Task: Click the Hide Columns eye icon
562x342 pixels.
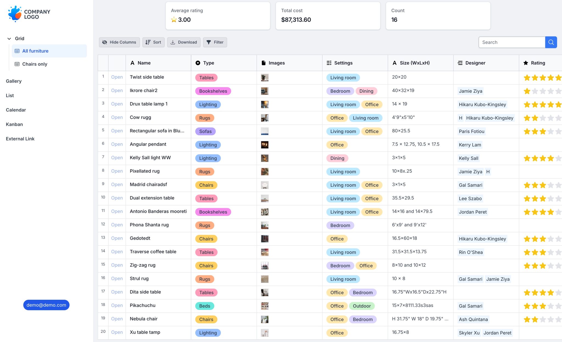Action: coord(105,42)
